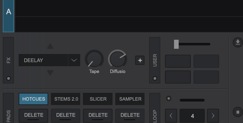Click bottom-left empty USER pad

click(x=178, y=77)
